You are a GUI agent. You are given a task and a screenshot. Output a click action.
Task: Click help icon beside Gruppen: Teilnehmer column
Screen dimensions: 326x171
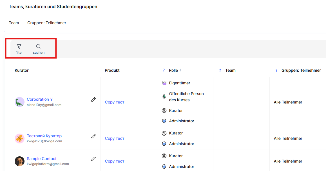pyautogui.click(x=276, y=70)
